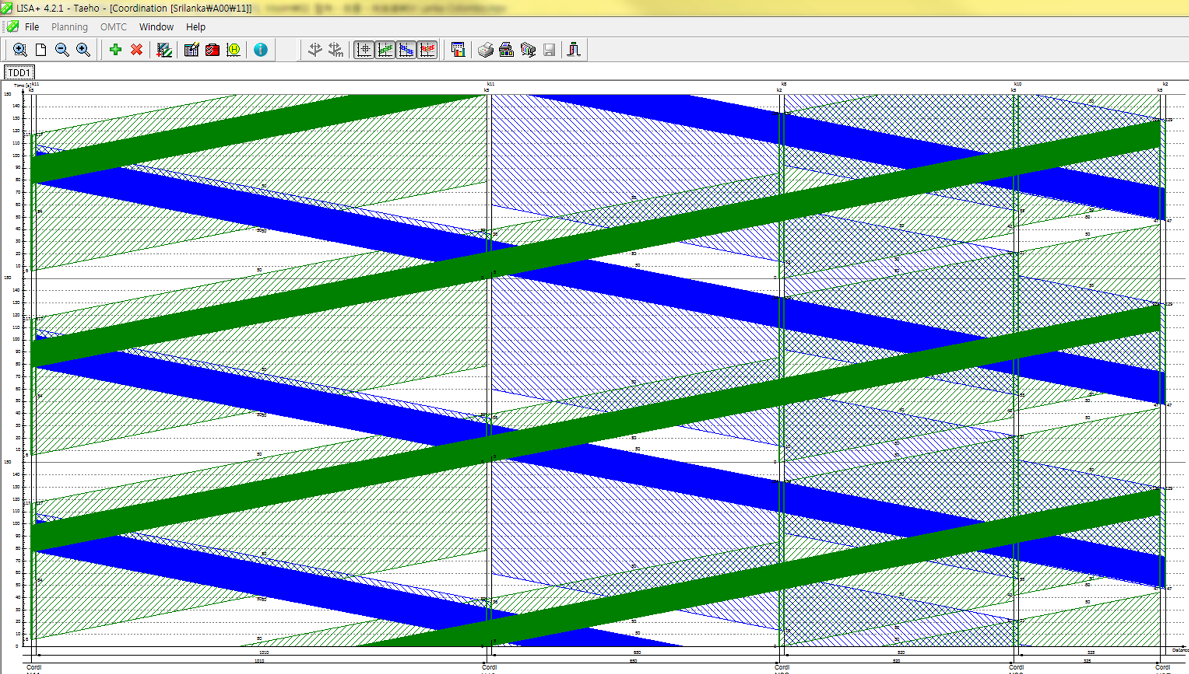Click the red X delete icon

coord(137,50)
